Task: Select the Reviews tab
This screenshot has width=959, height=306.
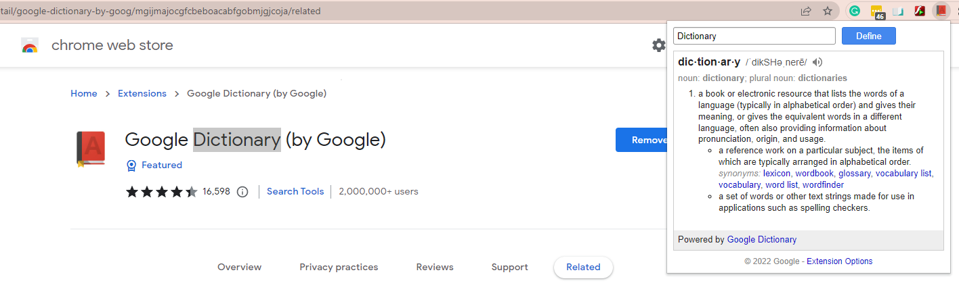Action: coord(435,267)
